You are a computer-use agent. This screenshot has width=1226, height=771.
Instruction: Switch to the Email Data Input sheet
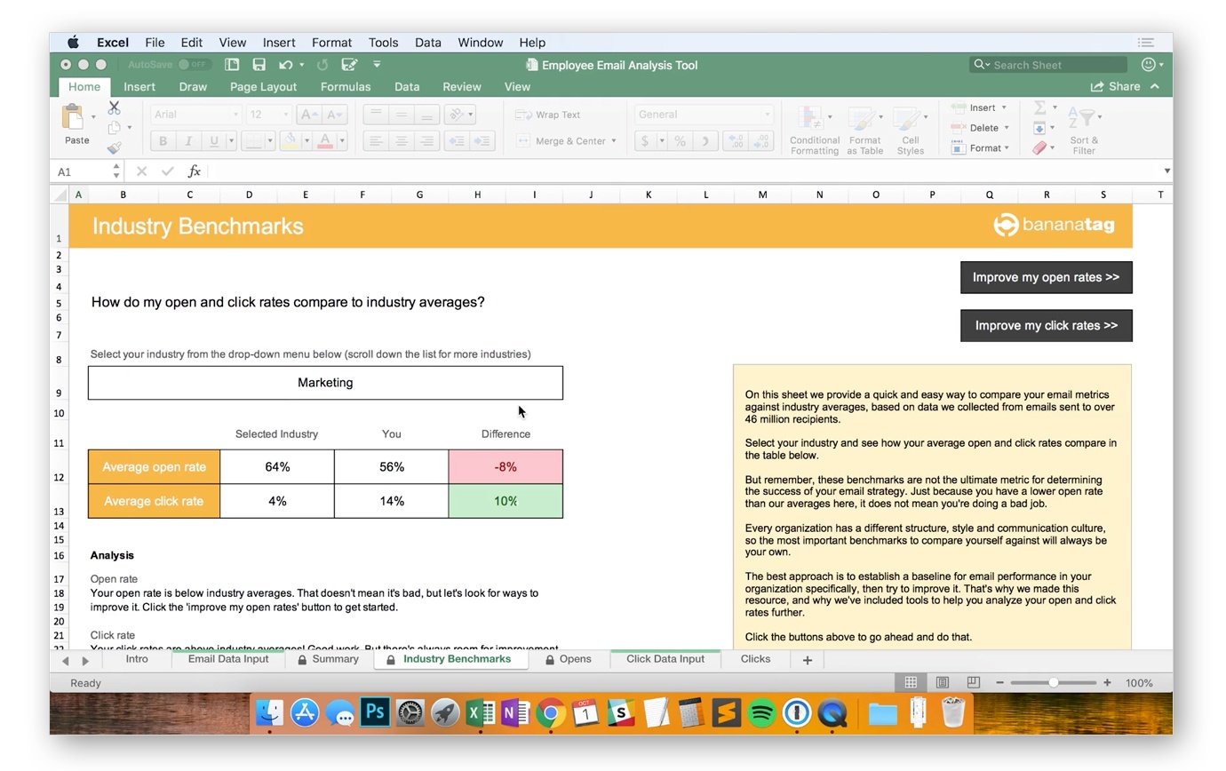click(x=228, y=659)
